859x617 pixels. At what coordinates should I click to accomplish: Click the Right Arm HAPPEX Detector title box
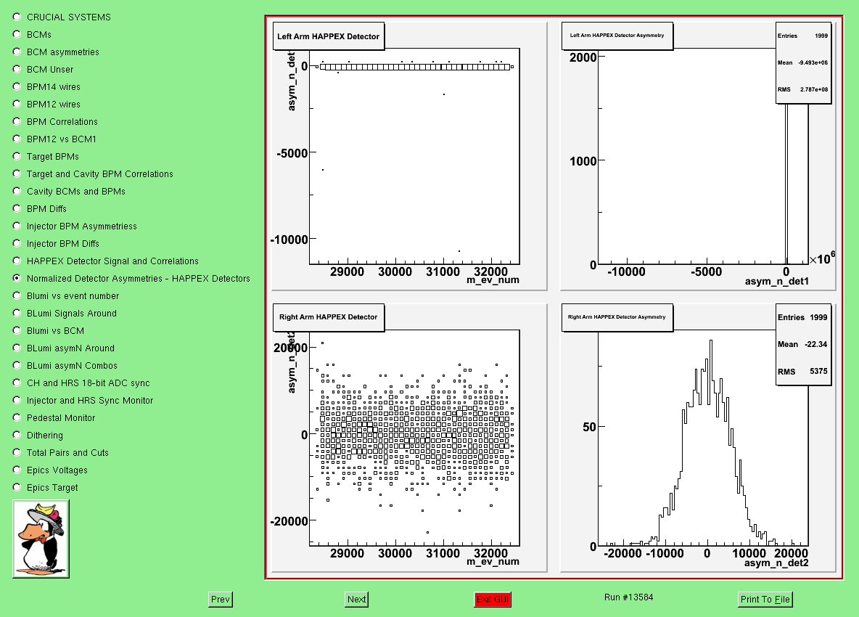click(328, 316)
